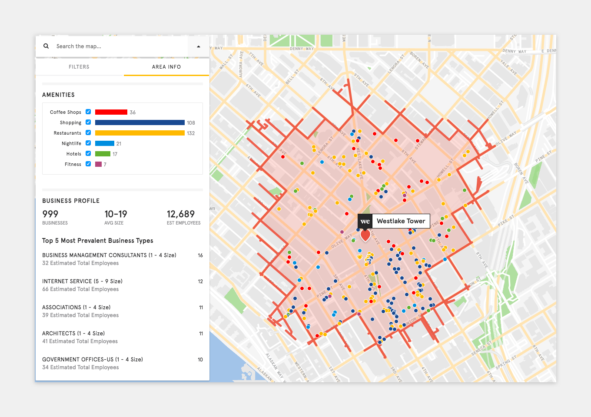Screen dimensions: 591x417
Task: Click the purple Fitness bar
Action: 98,164
